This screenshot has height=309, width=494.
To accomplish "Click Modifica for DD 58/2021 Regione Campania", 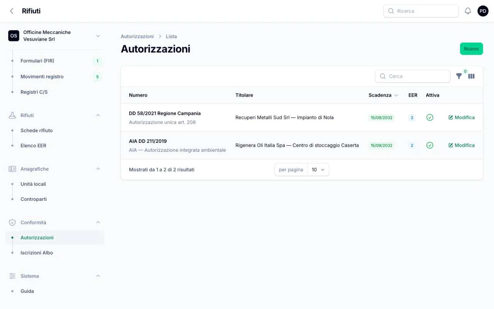I will 462,117.
